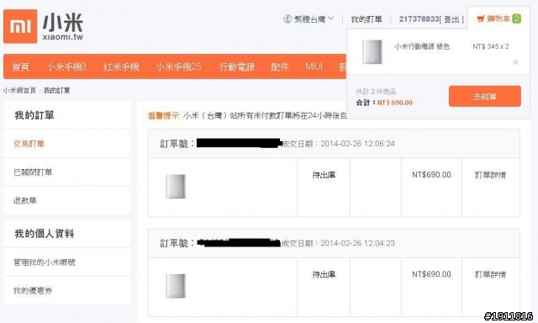Click the 去結算 checkout button

[485, 96]
